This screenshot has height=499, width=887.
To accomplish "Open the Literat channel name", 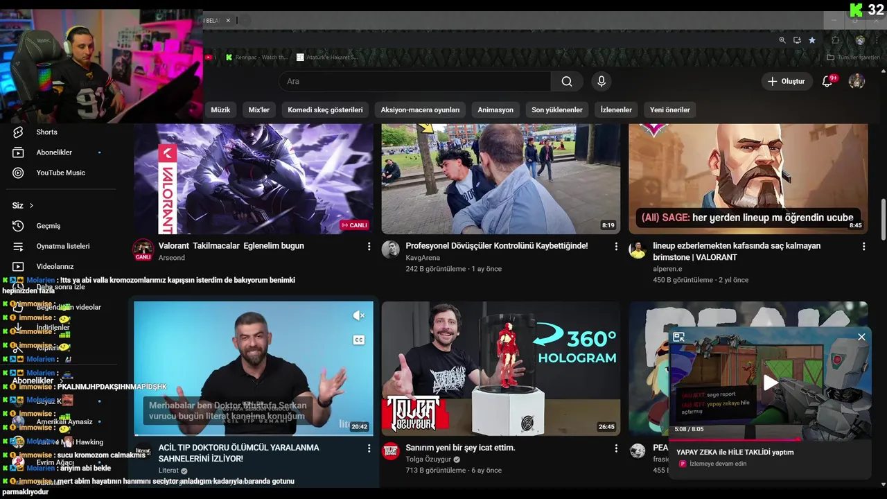I will click(x=168, y=471).
